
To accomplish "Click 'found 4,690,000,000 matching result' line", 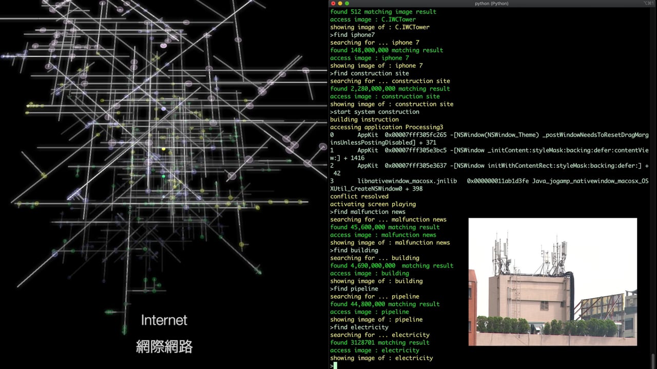I will (392, 265).
